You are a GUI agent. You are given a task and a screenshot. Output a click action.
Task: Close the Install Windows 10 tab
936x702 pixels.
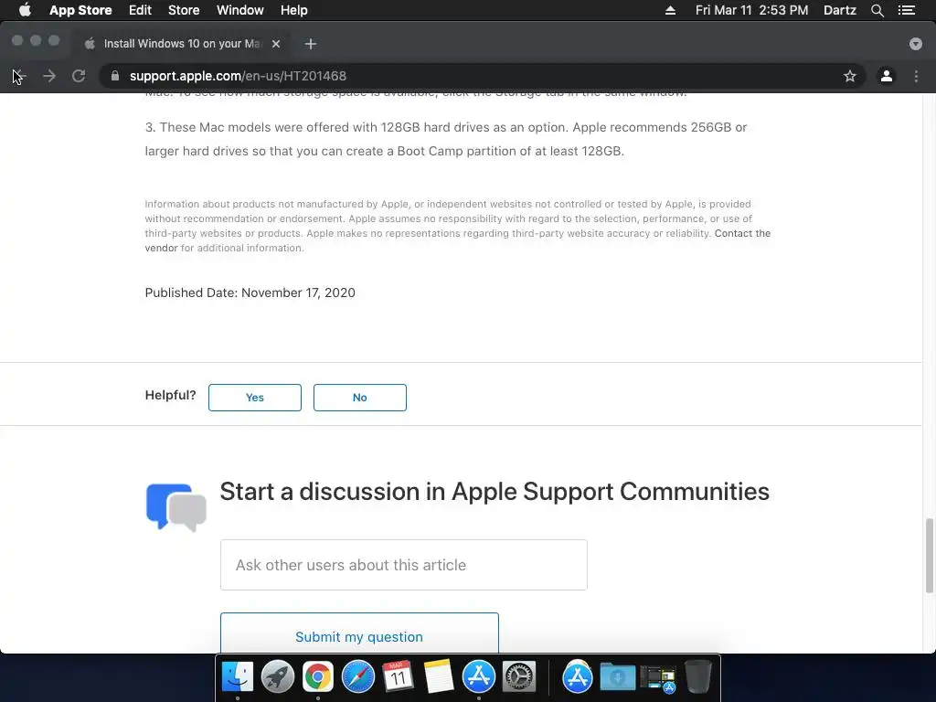[x=276, y=44]
